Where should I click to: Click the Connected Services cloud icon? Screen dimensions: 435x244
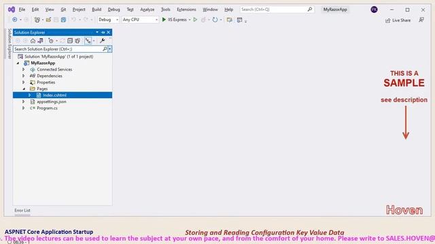pos(33,69)
